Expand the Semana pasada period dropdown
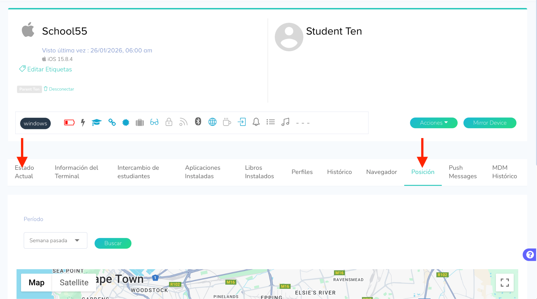 click(55, 240)
